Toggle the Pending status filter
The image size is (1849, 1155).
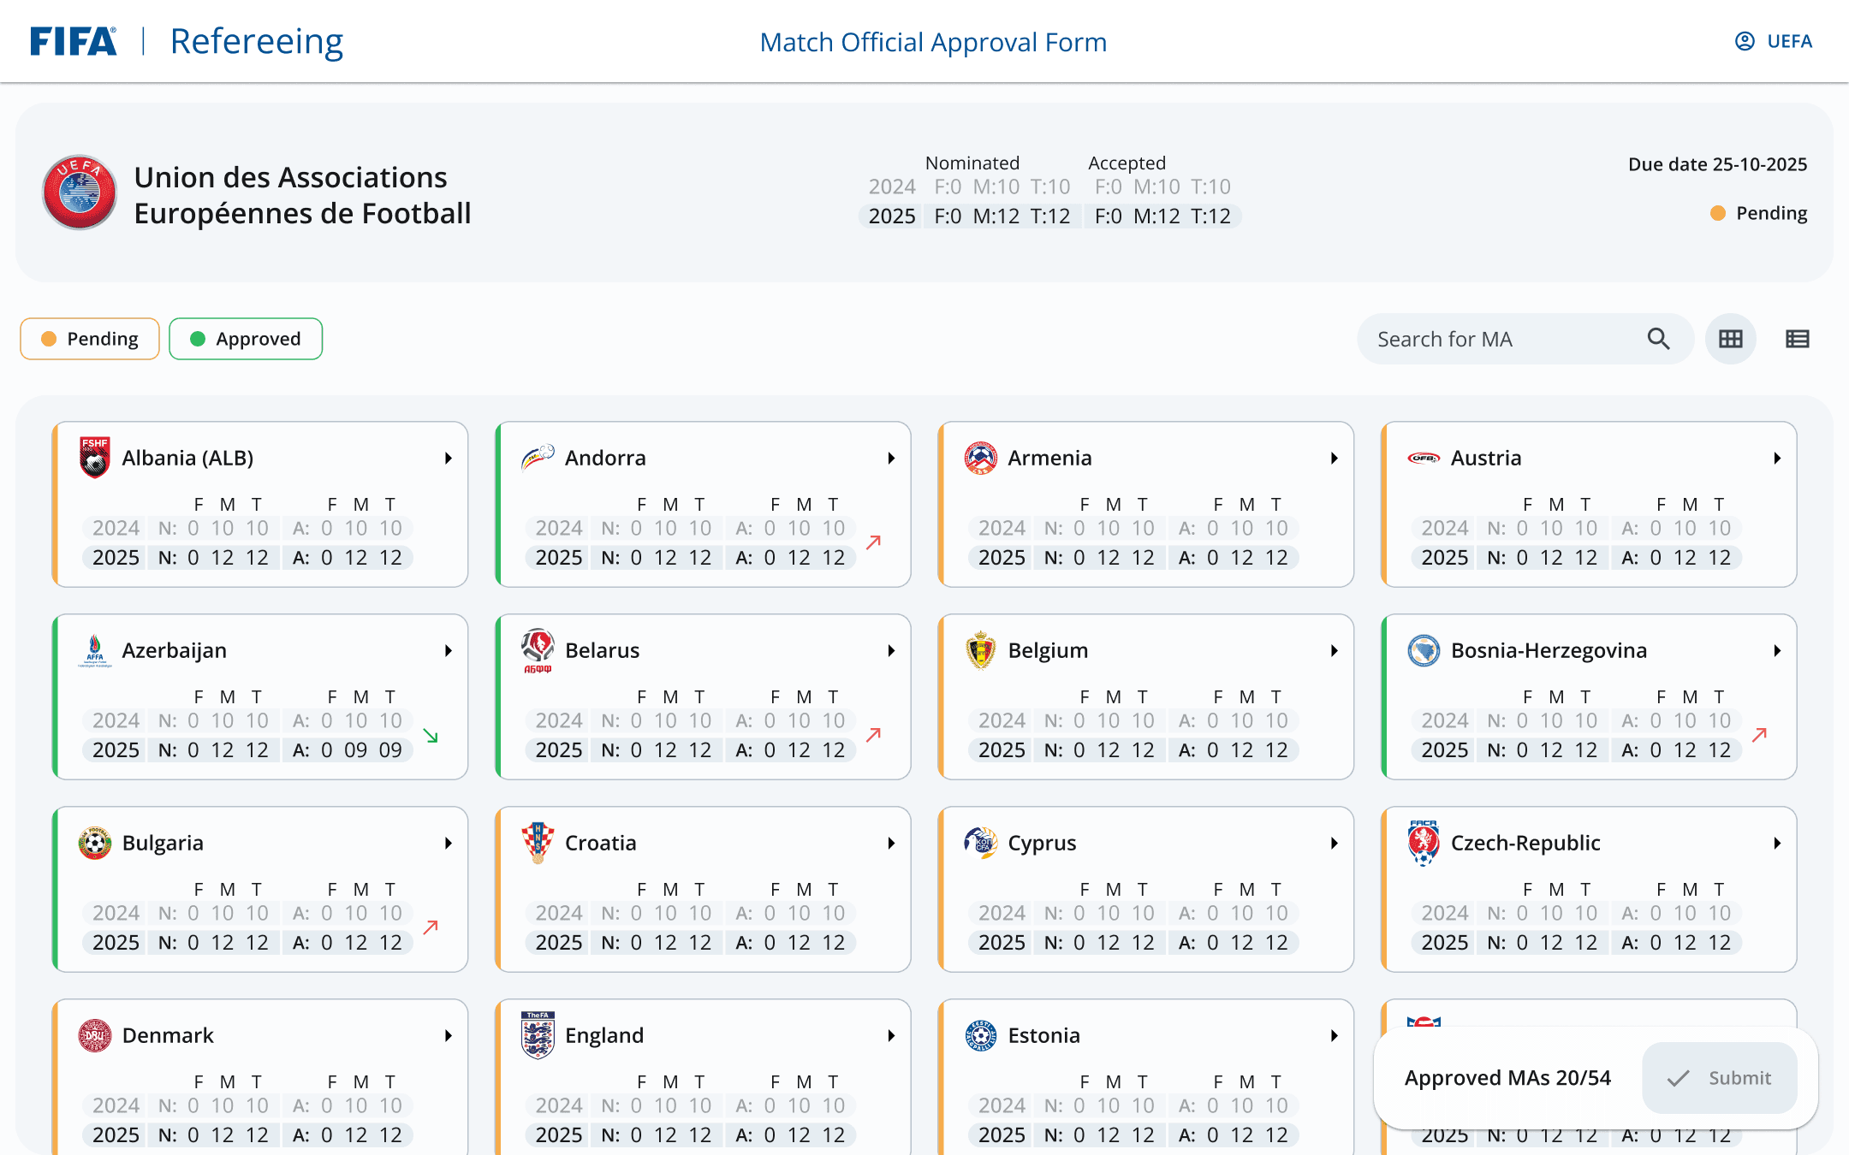coord(90,339)
